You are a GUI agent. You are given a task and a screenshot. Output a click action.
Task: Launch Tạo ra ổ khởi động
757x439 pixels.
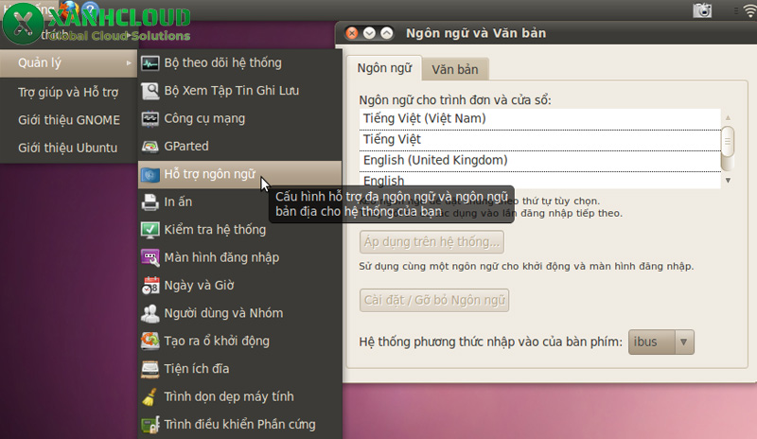tap(240, 341)
